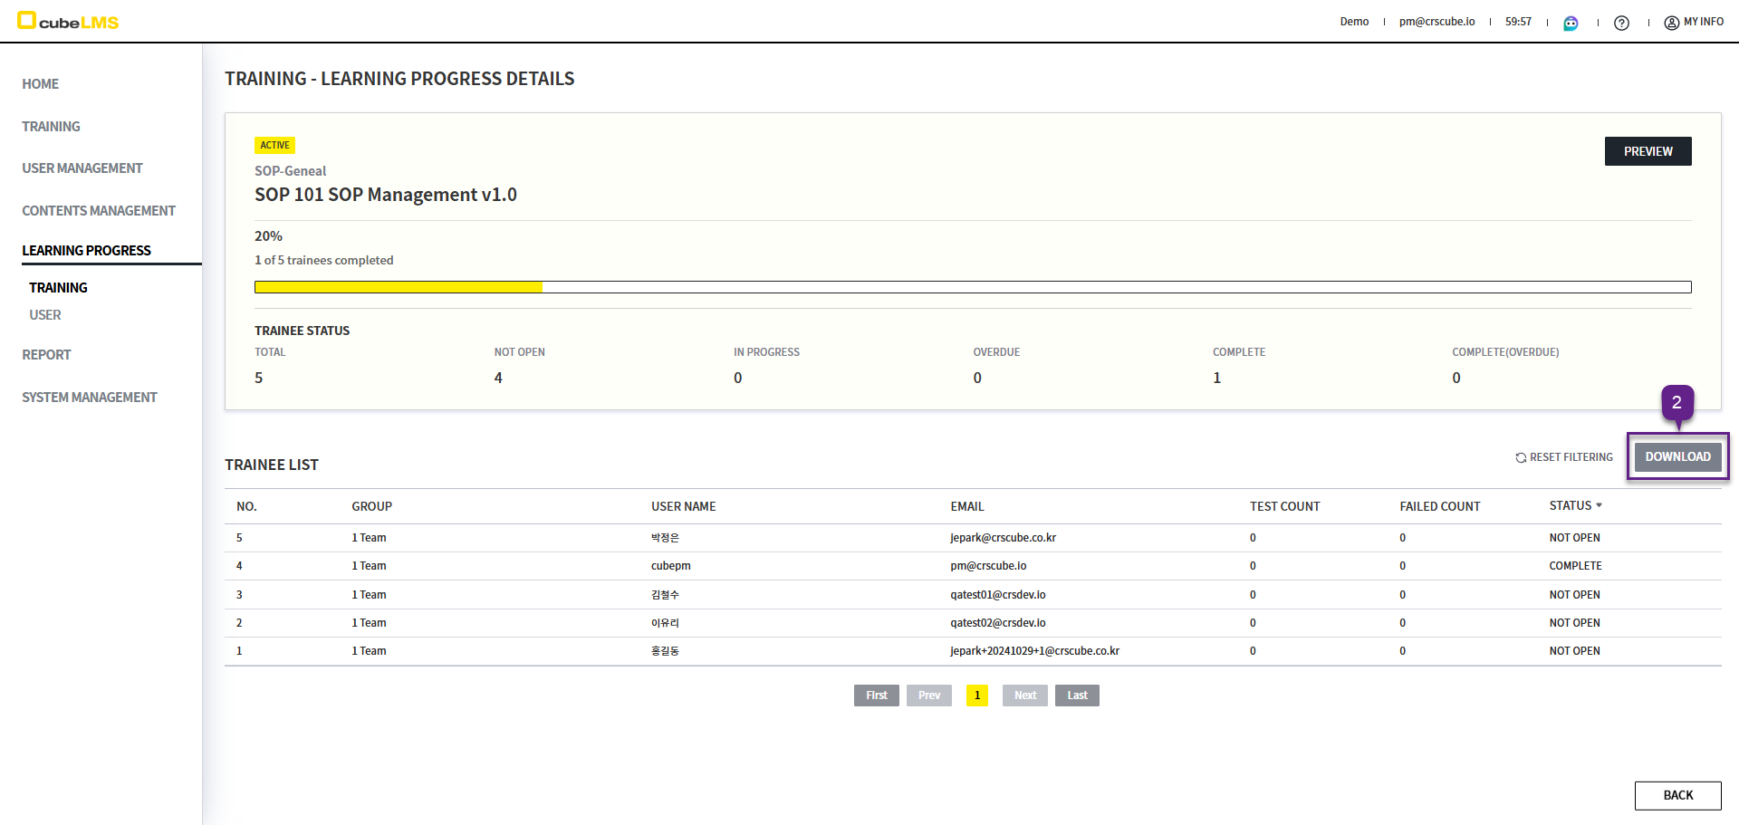Click the training completion progress bar
The height and width of the screenshot is (825, 1739).
point(972,287)
